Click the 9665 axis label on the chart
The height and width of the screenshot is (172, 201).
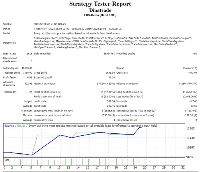(x=190, y=157)
